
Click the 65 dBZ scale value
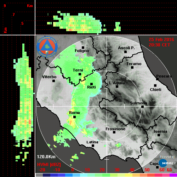[169, 170]
